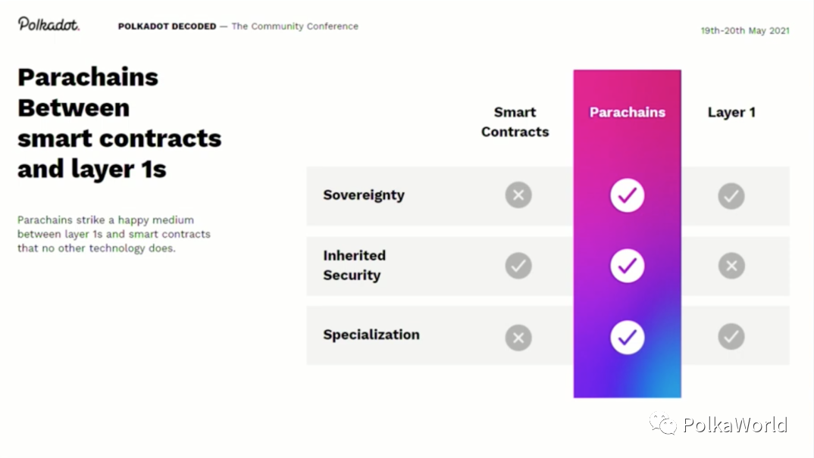The width and height of the screenshot is (814, 458).
Task: Click the Parachains Sovereignty white checkmark
Action: pos(627,196)
